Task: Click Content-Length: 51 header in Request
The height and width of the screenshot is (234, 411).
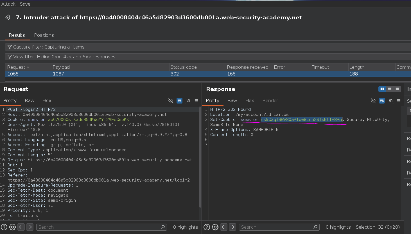Action: pyautogui.click(x=30, y=155)
